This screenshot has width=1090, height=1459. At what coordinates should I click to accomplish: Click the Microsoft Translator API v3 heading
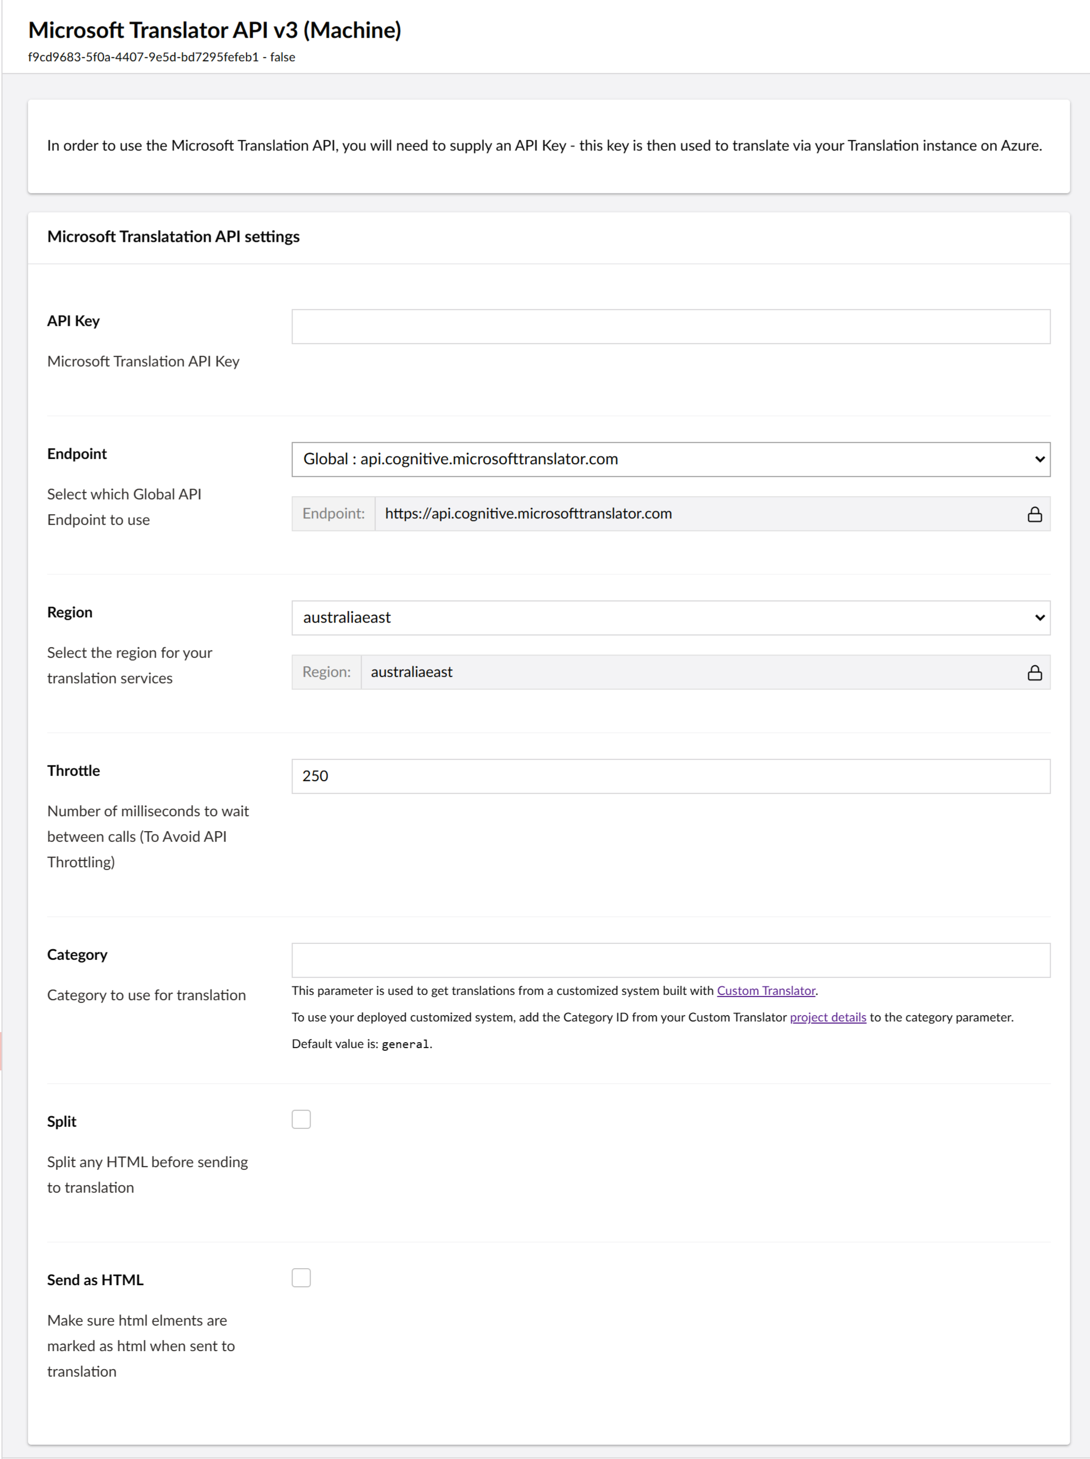point(214,30)
